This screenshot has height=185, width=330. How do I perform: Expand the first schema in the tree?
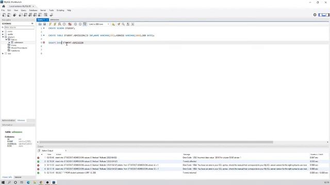point(3,31)
